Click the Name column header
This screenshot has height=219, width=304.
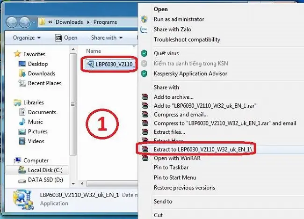[x=94, y=51]
